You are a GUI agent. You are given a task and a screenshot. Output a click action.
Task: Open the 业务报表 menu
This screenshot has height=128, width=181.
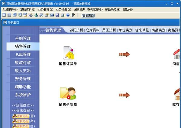(x=63, y=10)
